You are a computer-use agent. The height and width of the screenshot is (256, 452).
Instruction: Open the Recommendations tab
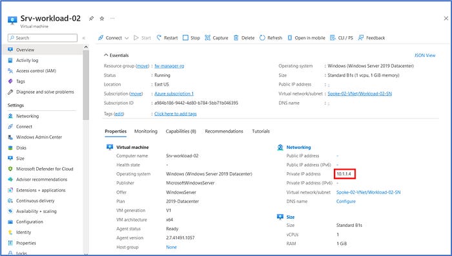[x=224, y=132]
